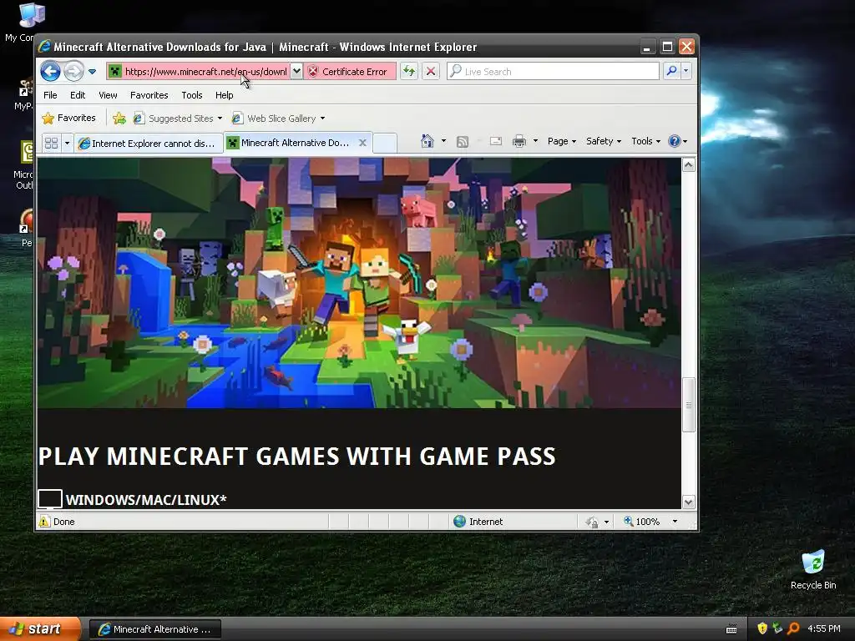This screenshot has width=855, height=641.
Task: Open the Page command bar menu
Action: coord(562,141)
